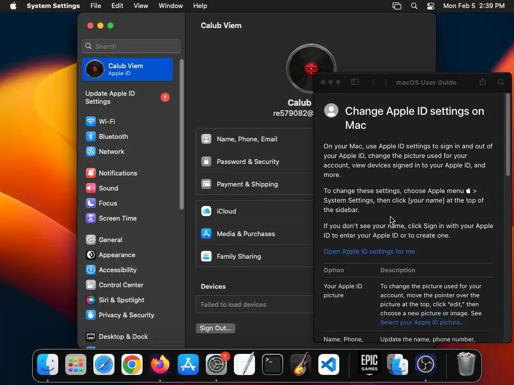Click Select your Apple ID picture link
Image resolution: width=514 pixels, height=385 pixels.
tap(420, 322)
